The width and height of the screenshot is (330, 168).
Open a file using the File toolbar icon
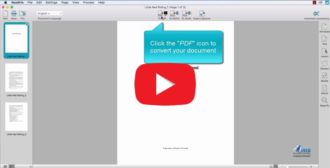[x=22, y=14]
